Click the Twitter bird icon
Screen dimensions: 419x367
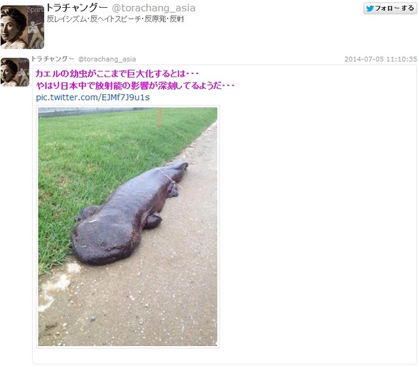tap(370, 9)
